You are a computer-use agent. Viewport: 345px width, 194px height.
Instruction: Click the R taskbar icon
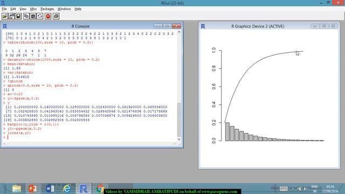(84, 189)
